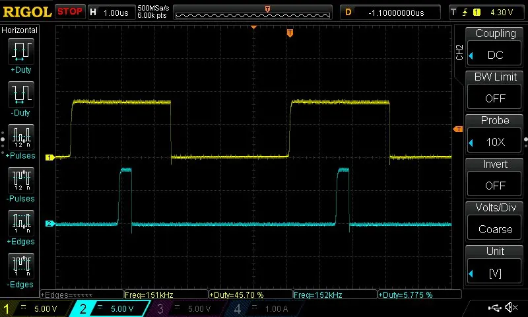The height and width of the screenshot is (317, 528).
Task: Click the orange trigger level arrow marker
Action: click(458, 129)
